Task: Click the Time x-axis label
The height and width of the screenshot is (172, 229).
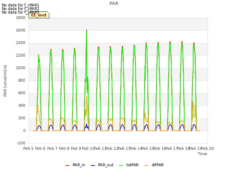Action: [203, 154]
